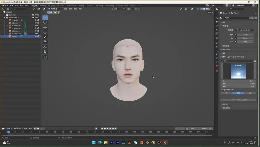Choose the Rotate tool
Viewport: 260px width, 147px height.
point(45,32)
